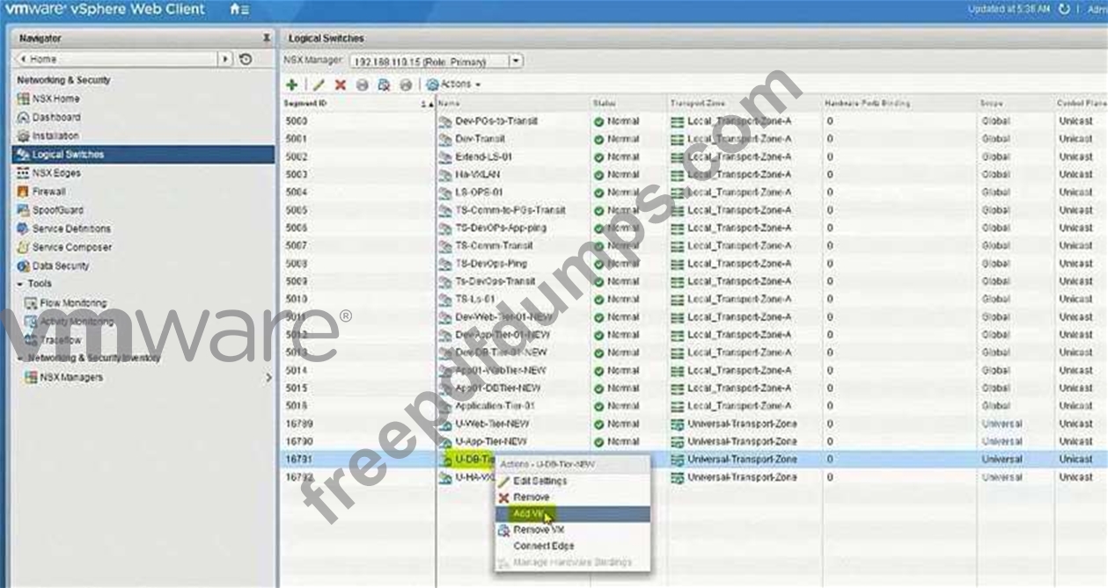Choose Edit Settings in the context menu
1108x588 pixels.
pos(539,481)
